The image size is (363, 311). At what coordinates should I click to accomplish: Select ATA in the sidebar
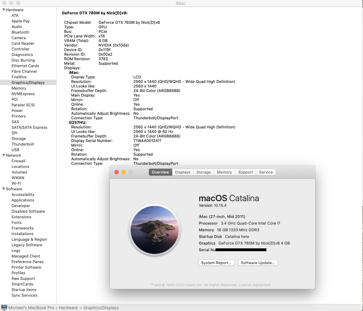(x=15, y=15)
